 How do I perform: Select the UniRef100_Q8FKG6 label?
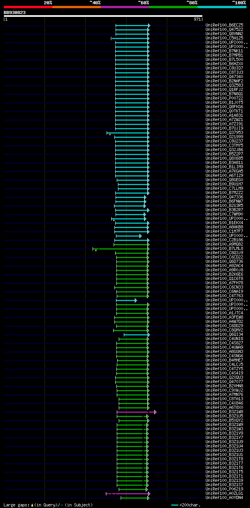[224, 107]
